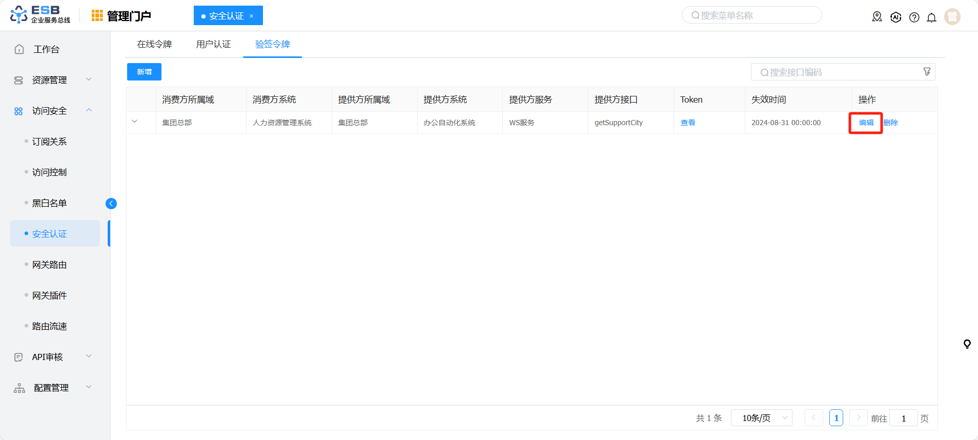978x440 pixels.
Task: Click the filter funnel icon
Action: [927, 72]
